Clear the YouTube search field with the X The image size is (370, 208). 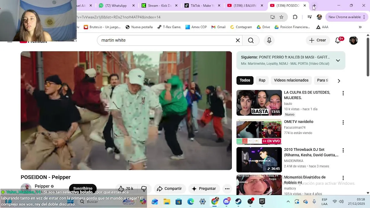(x=238, y=40)
